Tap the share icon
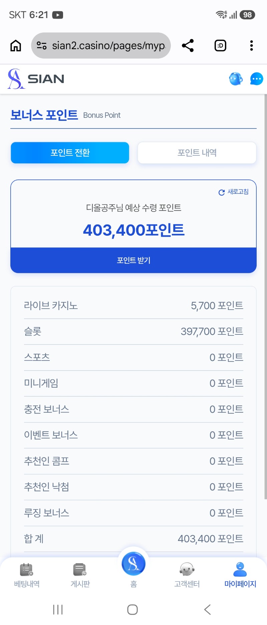This screenshot has width=267, height=625. pyautogui.click(x=188, y=46)
